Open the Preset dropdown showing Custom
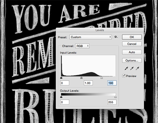 [91, 37]
